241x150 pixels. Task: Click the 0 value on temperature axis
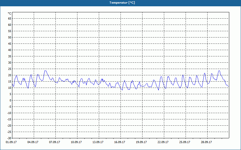[x=11, y=100]
